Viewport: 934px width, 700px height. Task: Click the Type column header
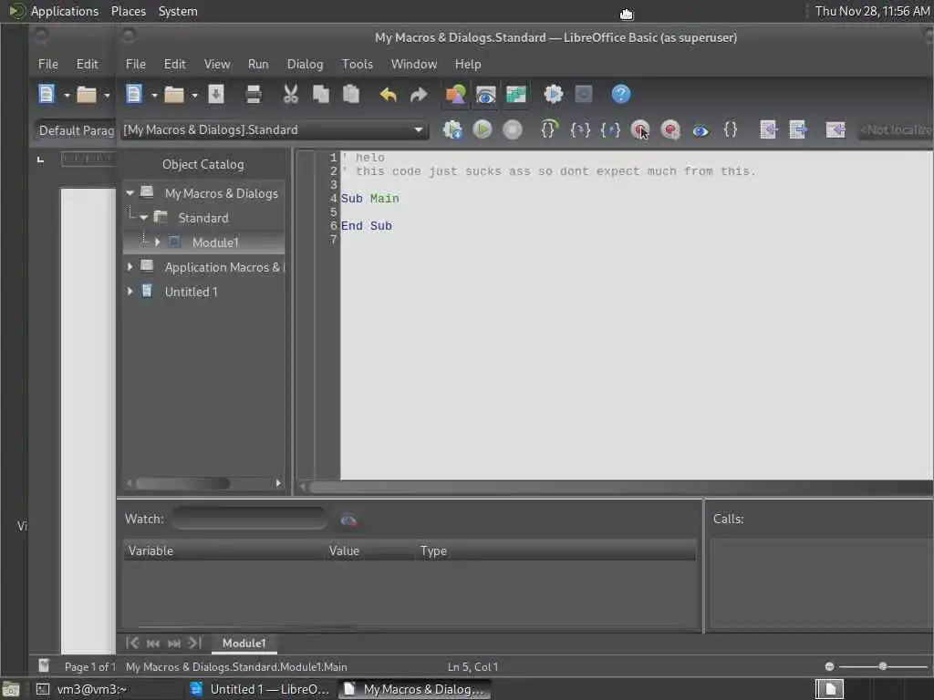[555, 551]
